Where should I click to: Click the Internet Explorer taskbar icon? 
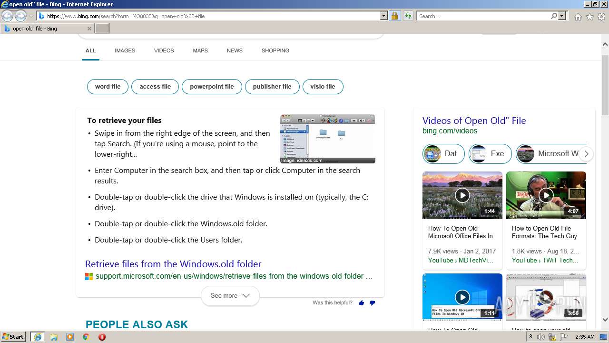[38, 337]
